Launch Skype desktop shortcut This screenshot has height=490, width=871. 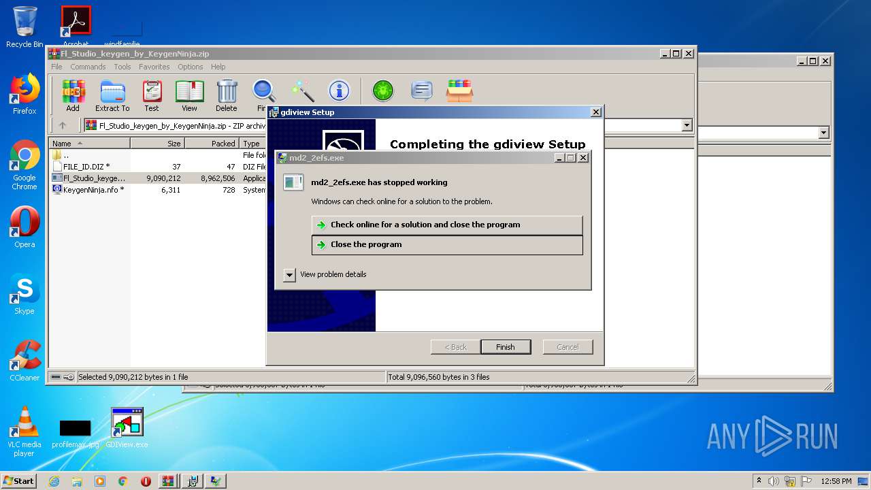click(24, 295)
